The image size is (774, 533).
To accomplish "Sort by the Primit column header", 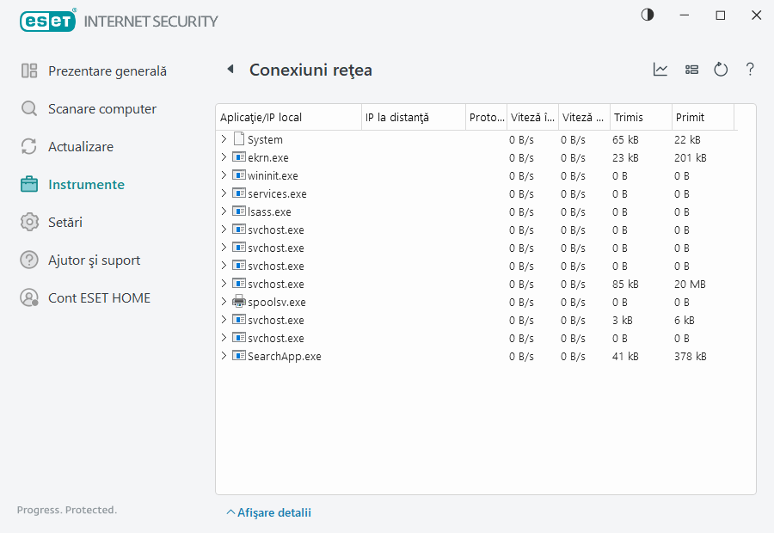I will point(701,117).
